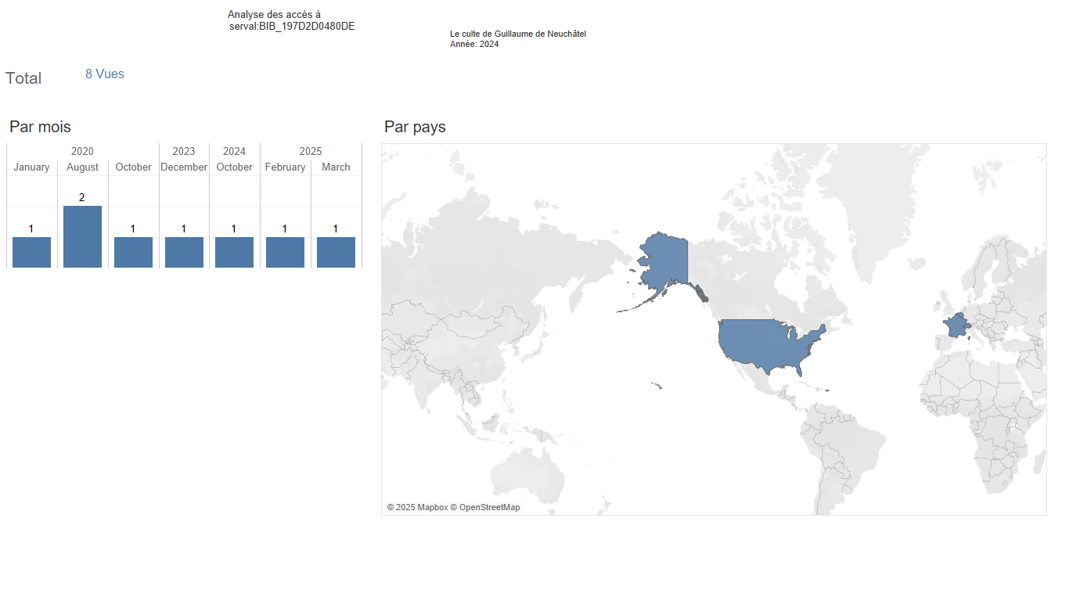Click the 2020 year header

point(82,151)
